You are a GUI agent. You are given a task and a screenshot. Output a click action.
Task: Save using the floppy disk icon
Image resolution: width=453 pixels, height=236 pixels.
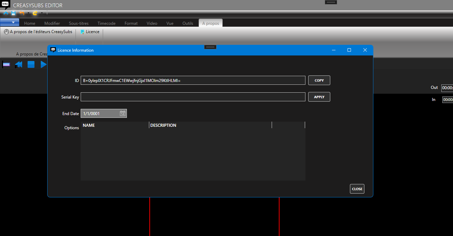click(x=13, y=13)
